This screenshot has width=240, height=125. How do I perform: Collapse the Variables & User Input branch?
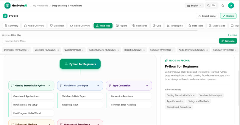(98, 86)
